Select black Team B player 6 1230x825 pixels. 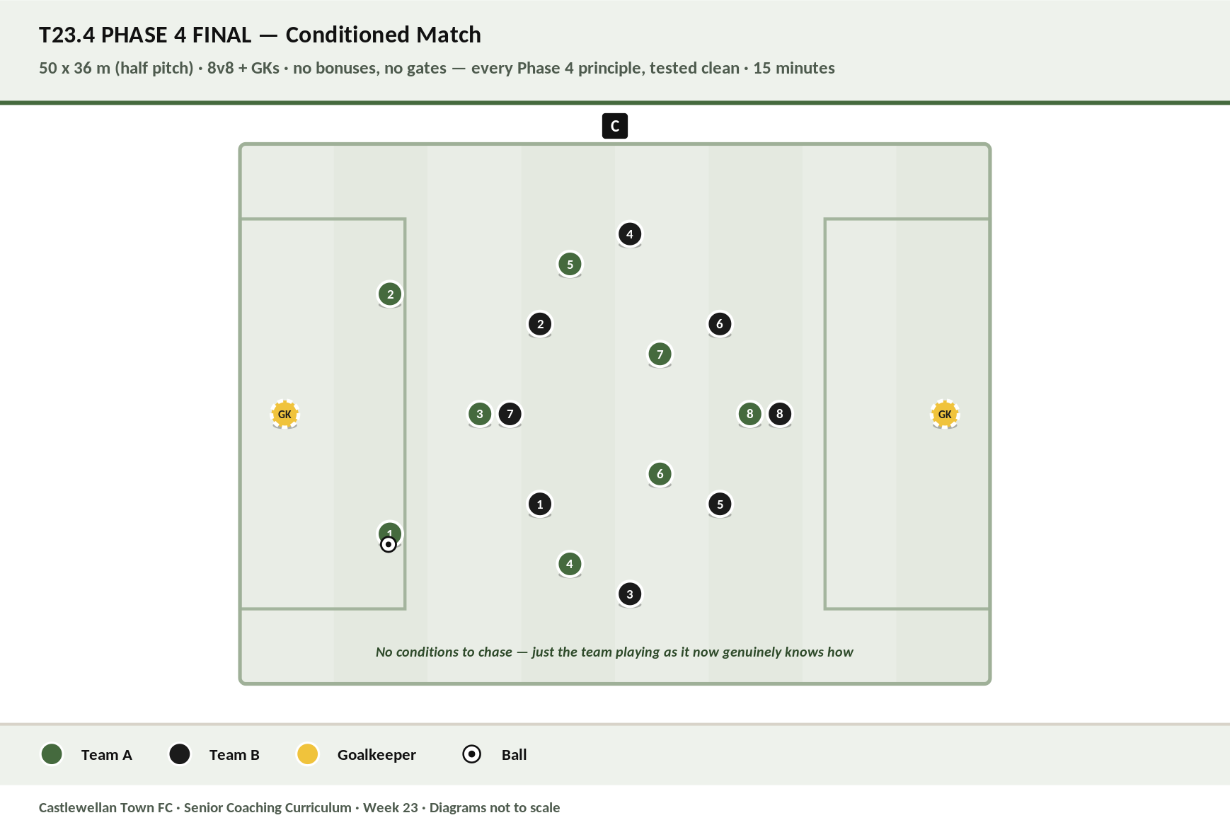pyautogui.click(x=720, y=324)
